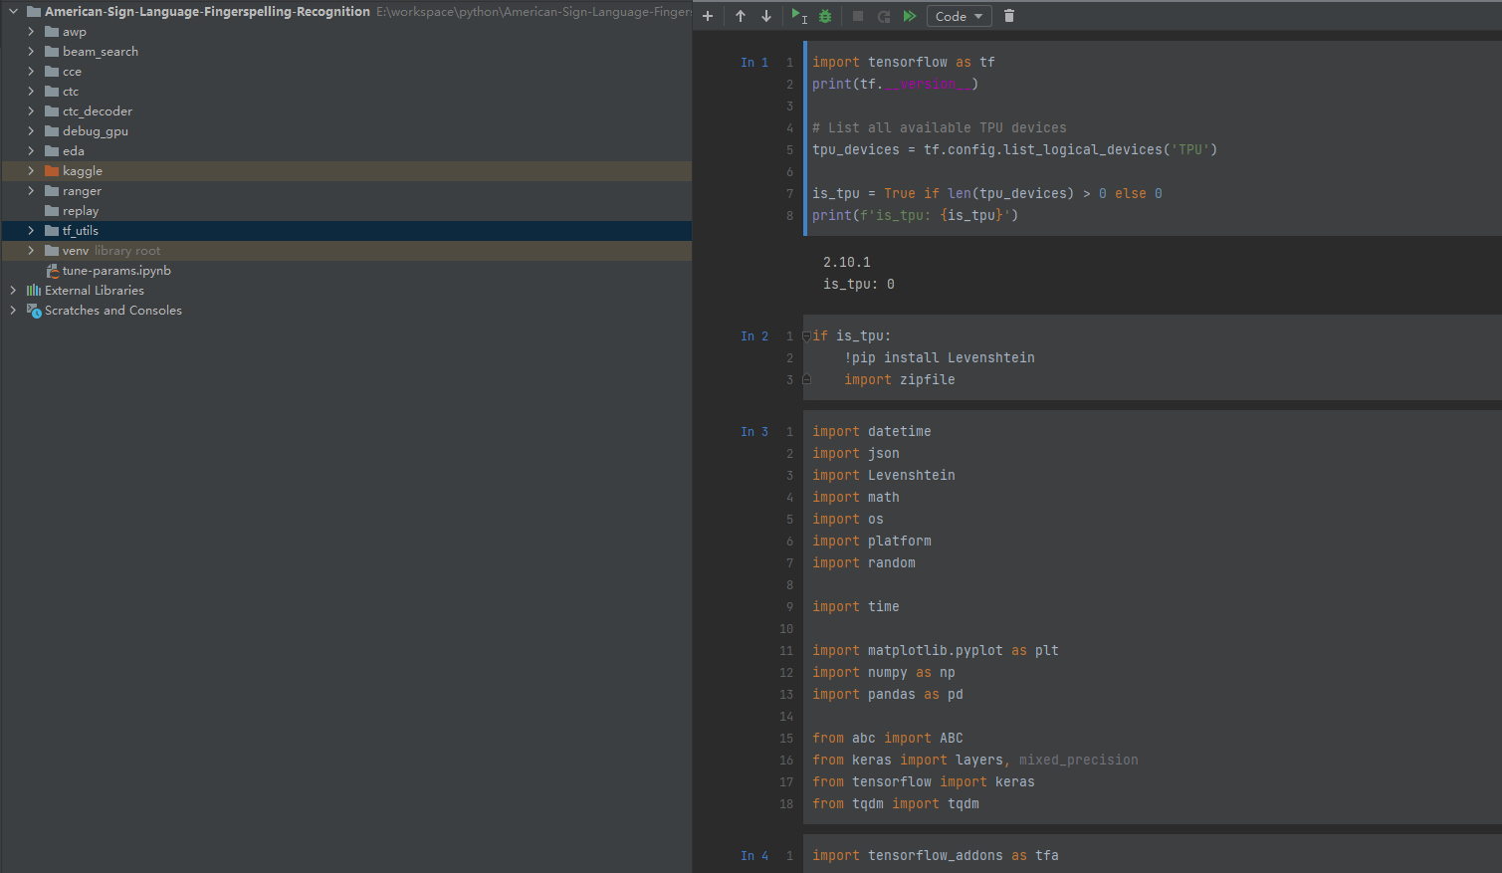
Task: Click the '# List all available TPU devices' comment
Action: click(939, 128)
